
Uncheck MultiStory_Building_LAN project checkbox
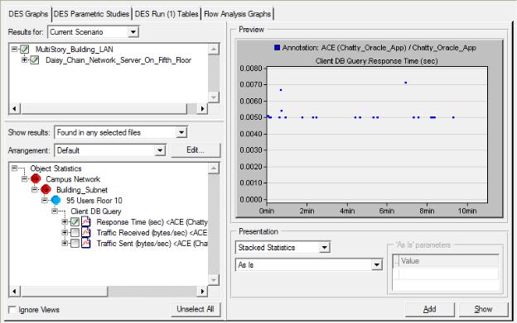pos(24,50)
